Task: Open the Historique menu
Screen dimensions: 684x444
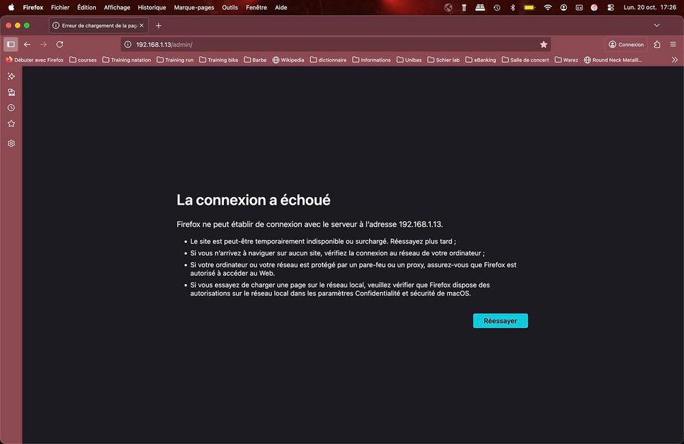Action: [x=152, y=8]
